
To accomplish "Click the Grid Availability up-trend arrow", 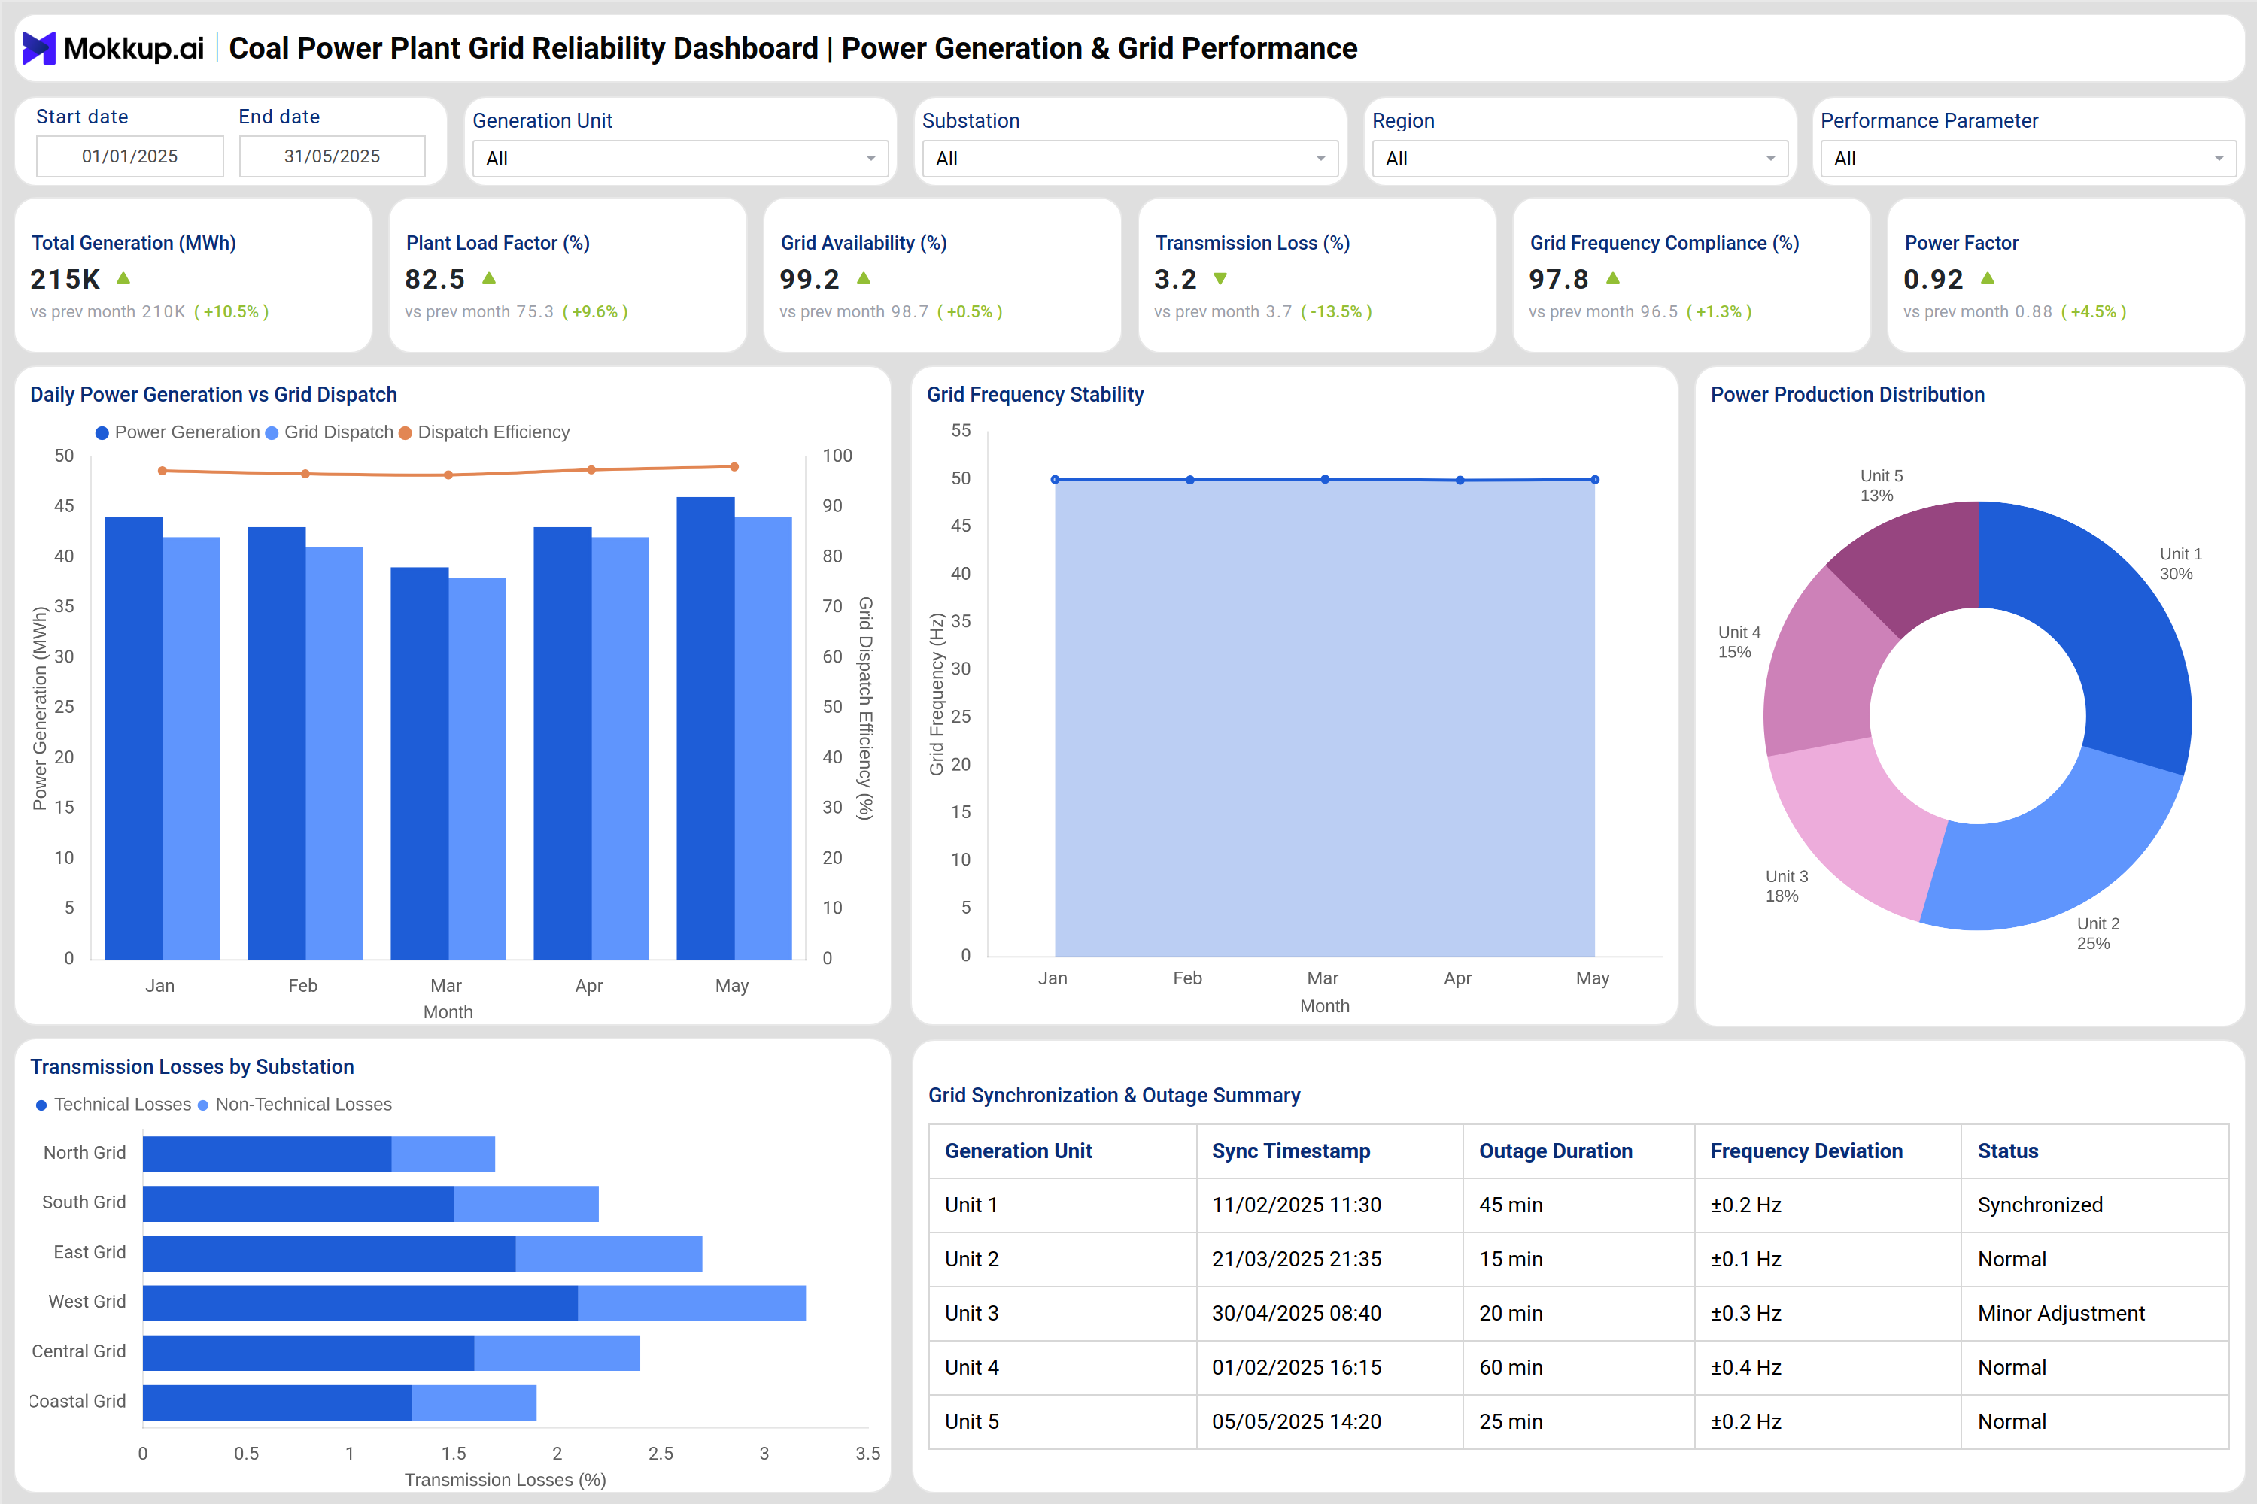I will pos(864,278).
